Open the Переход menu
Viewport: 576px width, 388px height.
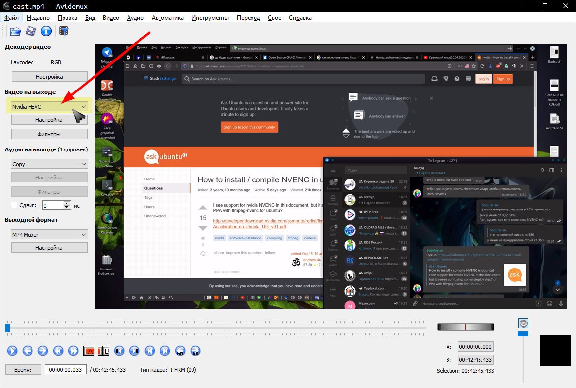click(248, 18)
